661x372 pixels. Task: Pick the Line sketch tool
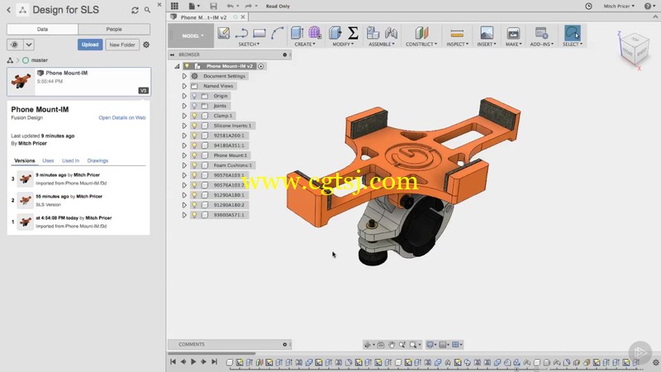click(x=241, y=33)
